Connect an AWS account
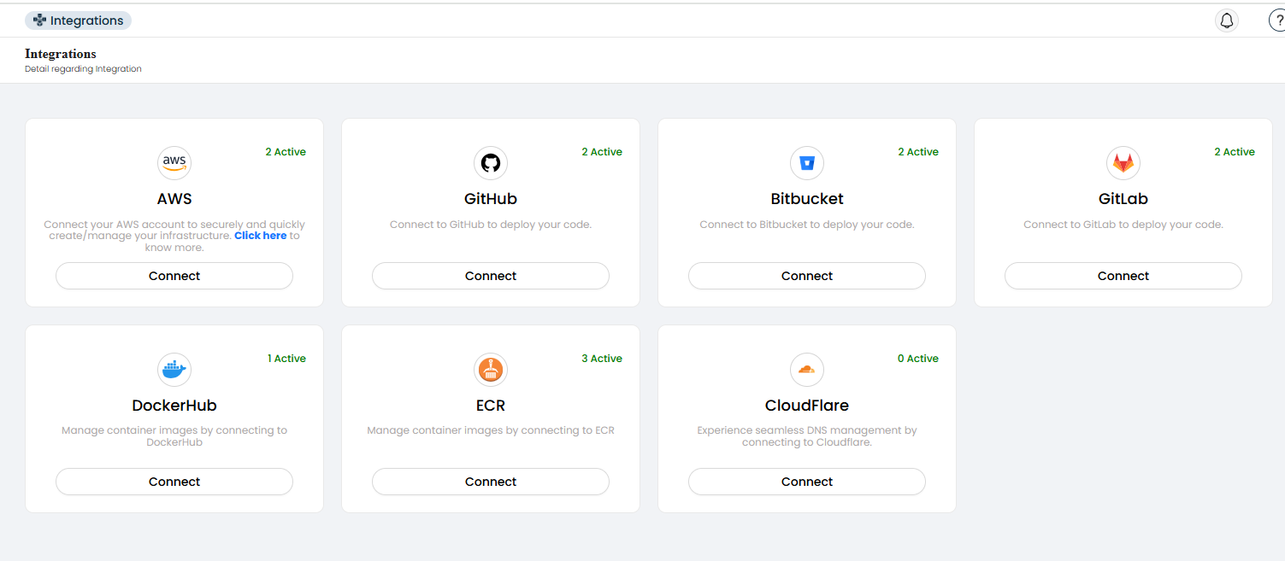 [174, 276]
